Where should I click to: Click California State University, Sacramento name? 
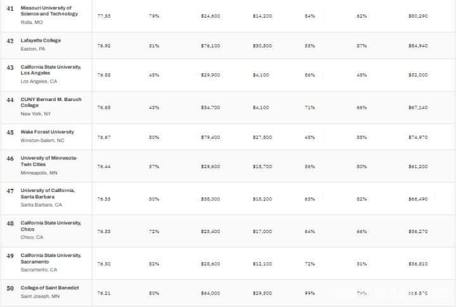(x=51, y=258)
